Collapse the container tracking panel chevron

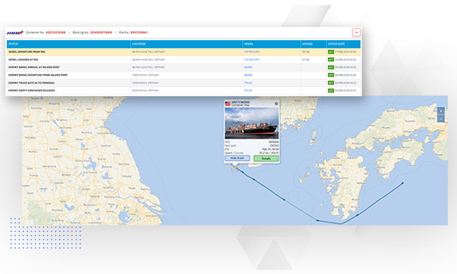356,32
